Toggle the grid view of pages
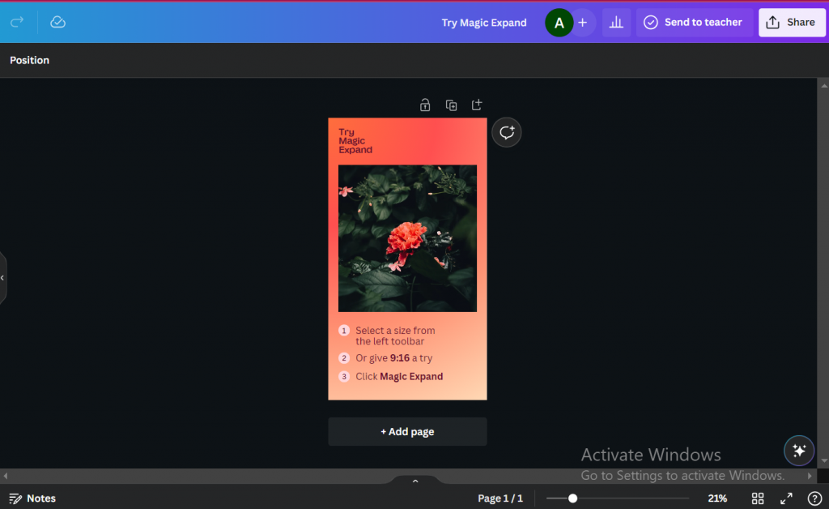 (758, 498)
